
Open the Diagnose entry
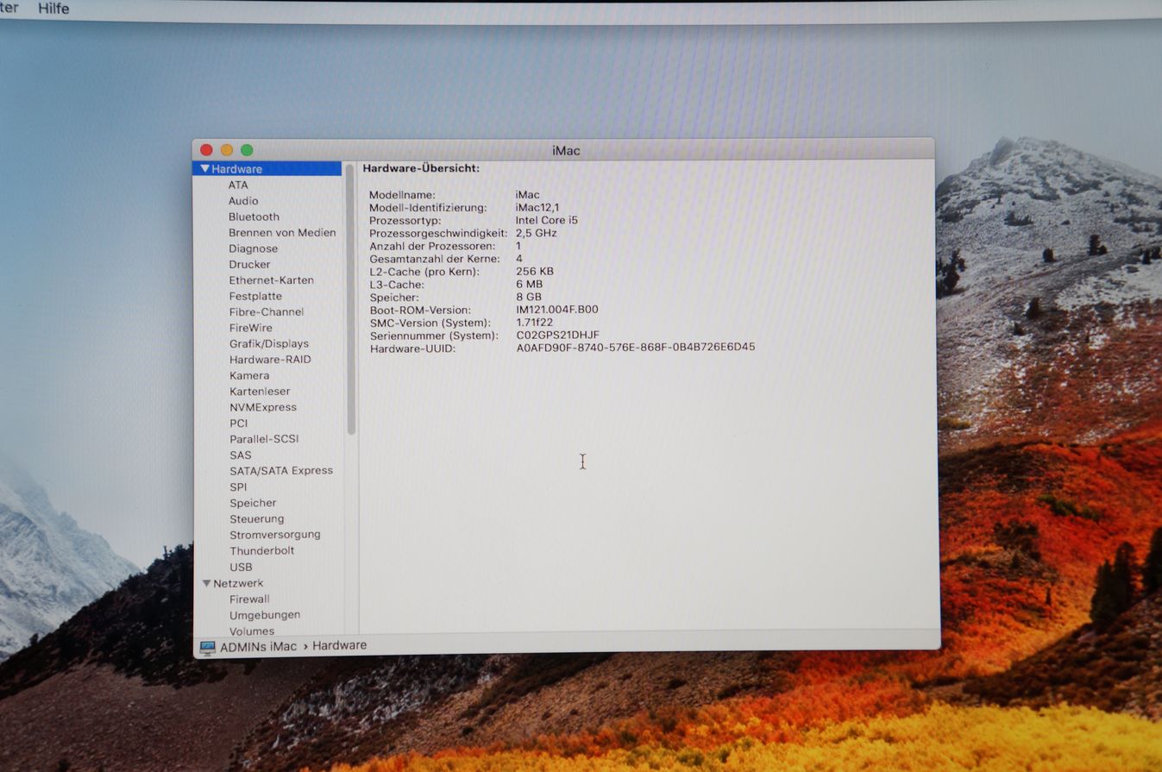253,248
